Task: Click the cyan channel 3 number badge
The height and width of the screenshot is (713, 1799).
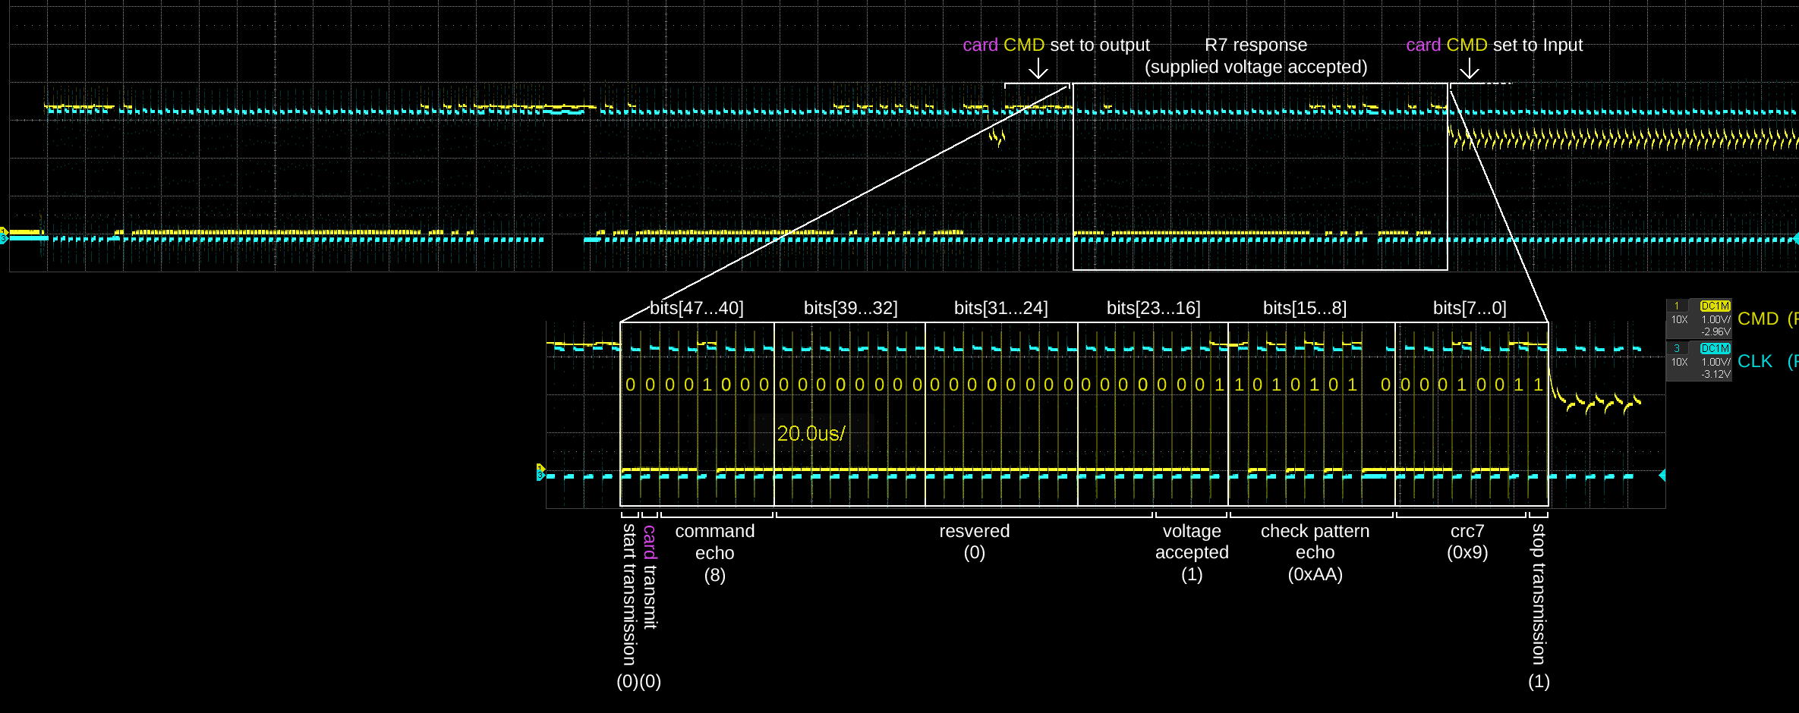Action: pos(1677,349)
